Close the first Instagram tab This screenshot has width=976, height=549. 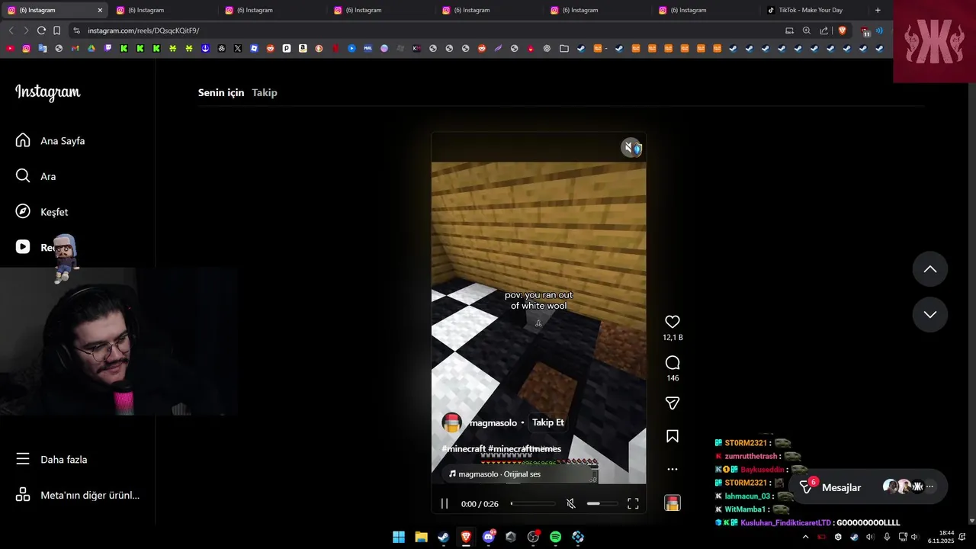tap(100, 10)
